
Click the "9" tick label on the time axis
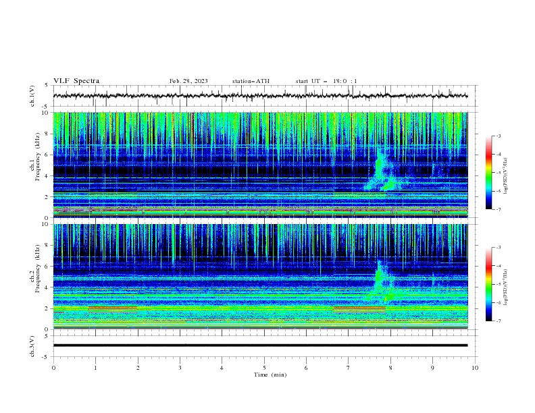click(x=432, y=368)
